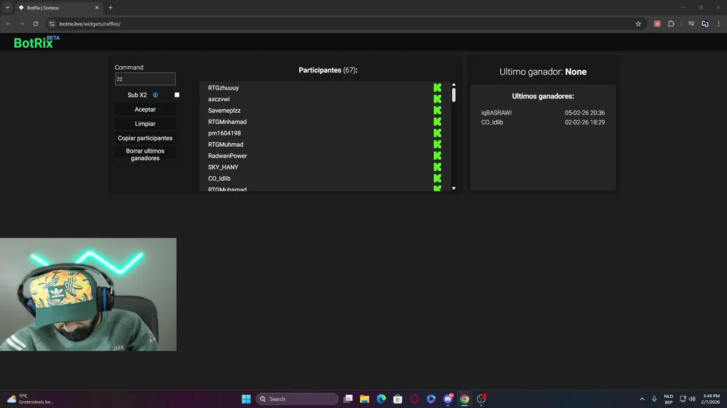The height and width of the screenshot is (408, 727).
Task: Open the weather widget on the taskbar
Action: (x=31, y=399)
